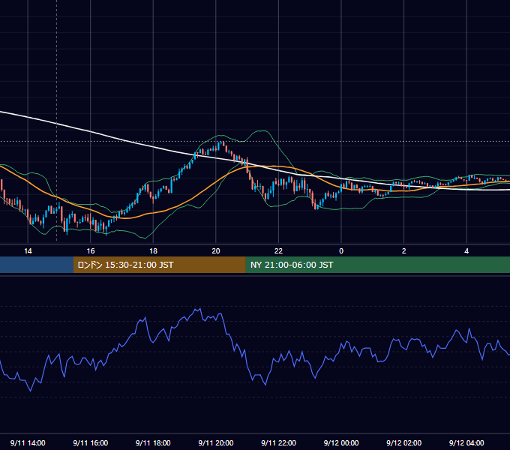The height and width of the screenshot is (450, 510).
Task: Select the 9/11 16:00 time label
Action: pyautogui.click(x=91, y=442)
